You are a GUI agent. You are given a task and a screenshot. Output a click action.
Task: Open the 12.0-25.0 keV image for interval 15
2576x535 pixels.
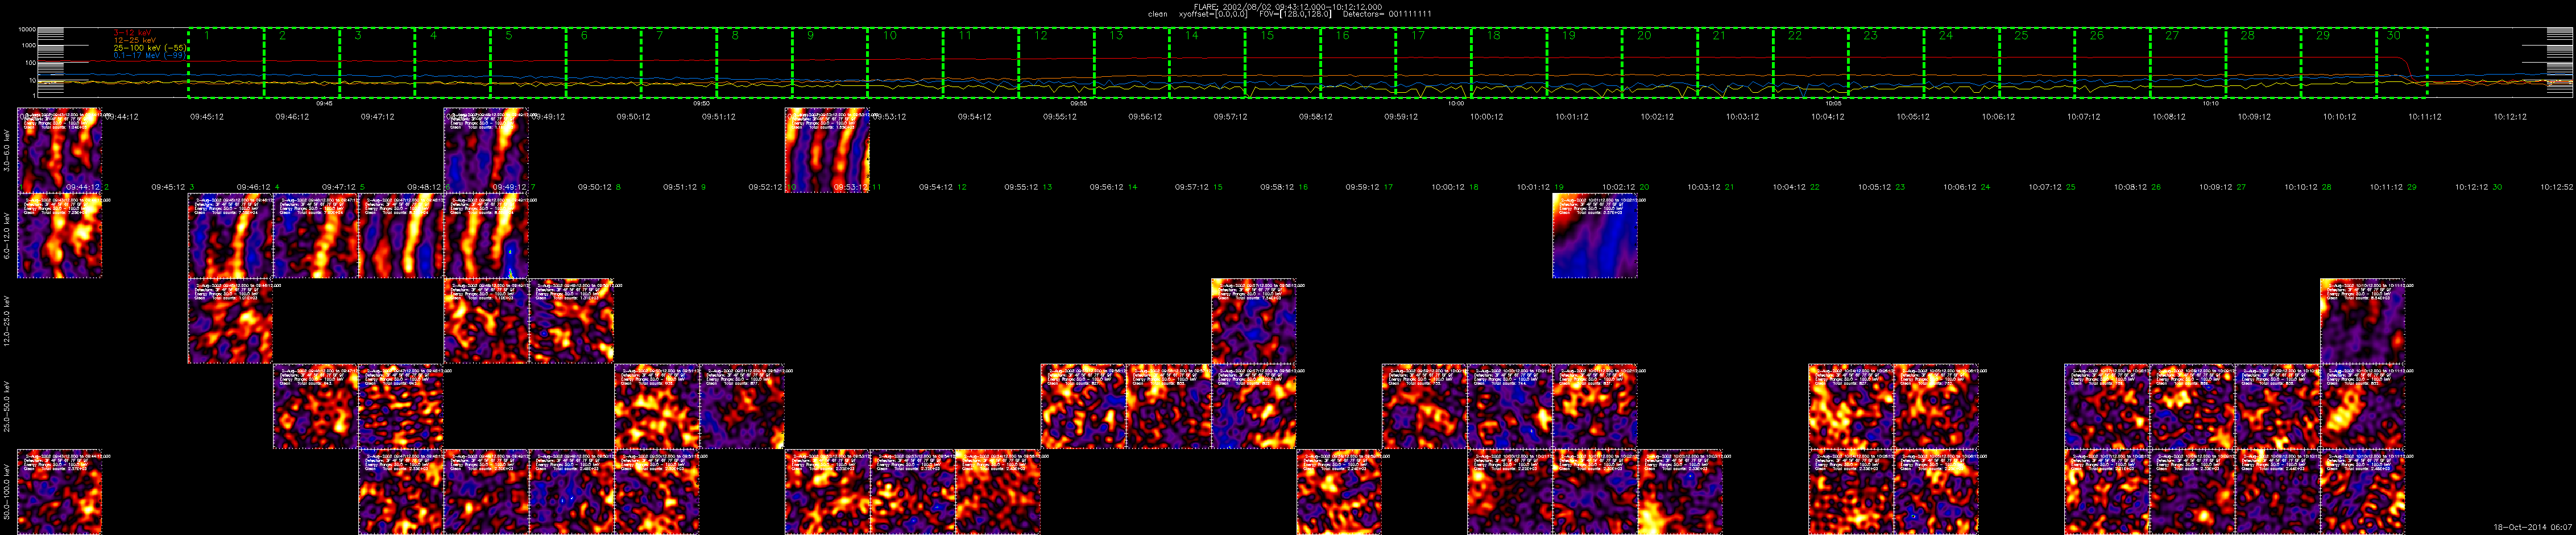pos(1253,321)
